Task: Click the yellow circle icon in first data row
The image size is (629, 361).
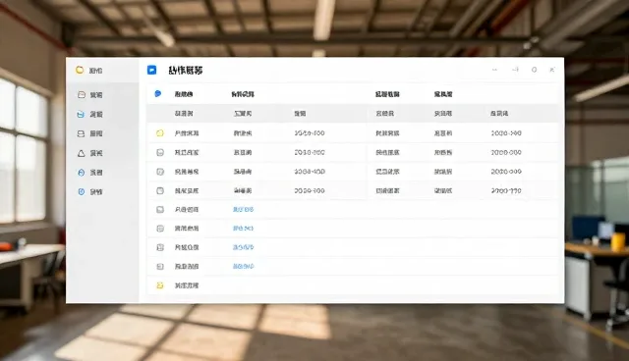Action: 160,132
